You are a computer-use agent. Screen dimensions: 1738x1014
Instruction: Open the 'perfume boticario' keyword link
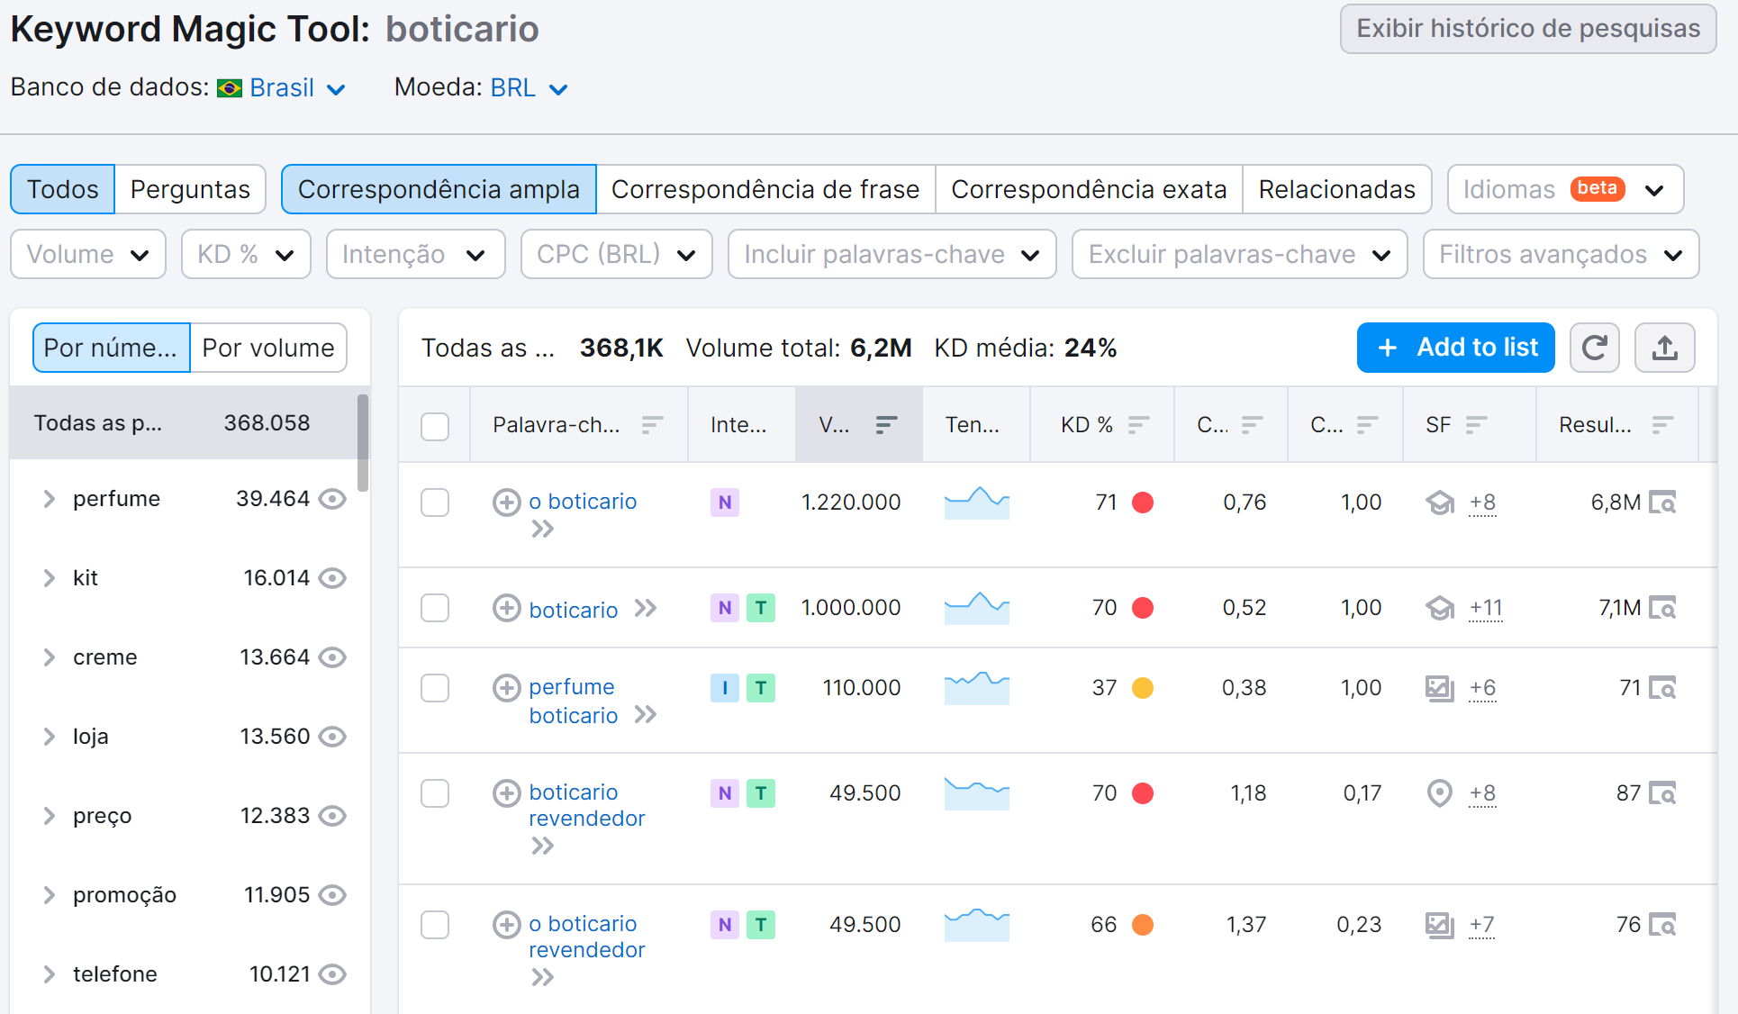tap(573, 702)
